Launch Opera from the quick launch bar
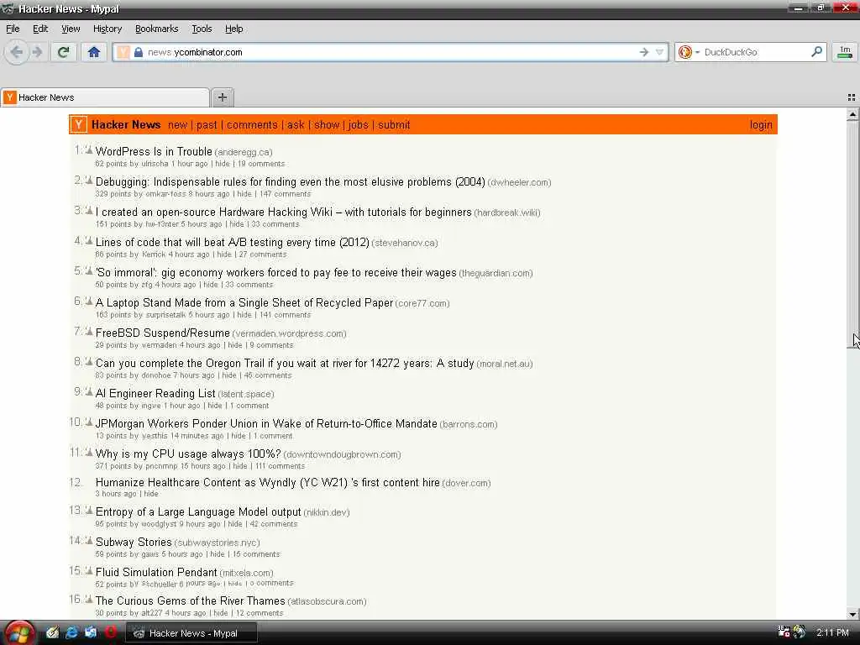The image size is (860, 645). click(x=110, y=632)
